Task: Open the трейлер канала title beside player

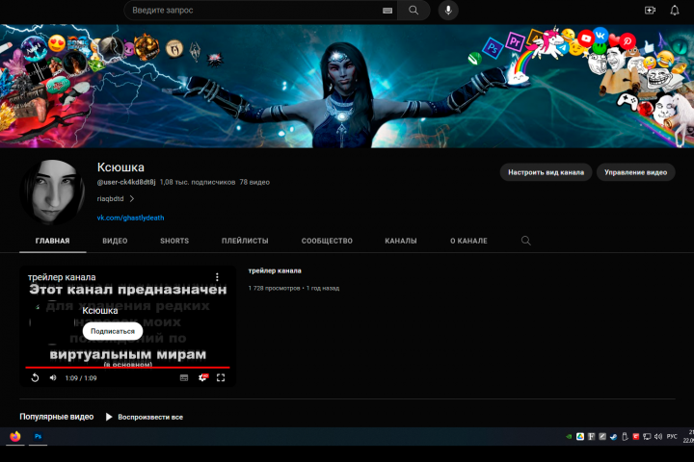Action: click(275, 270)
